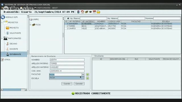Sort table by AP. PATERNO column header
Image resolution: width=182 pixels, height=102 pixels.
click(x=75, y=22)
